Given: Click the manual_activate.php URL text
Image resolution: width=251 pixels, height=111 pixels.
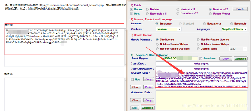Looking at the screenshot, I should pyautogui.click(x=71, y=5).
